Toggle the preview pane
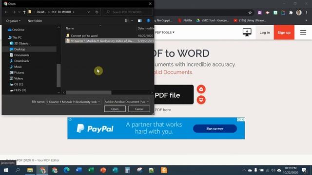 (140, 20)
